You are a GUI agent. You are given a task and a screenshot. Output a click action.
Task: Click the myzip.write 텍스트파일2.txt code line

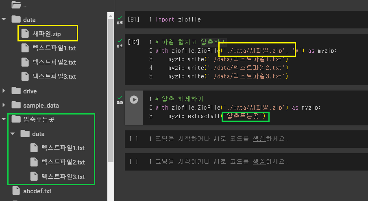[228, 68]
